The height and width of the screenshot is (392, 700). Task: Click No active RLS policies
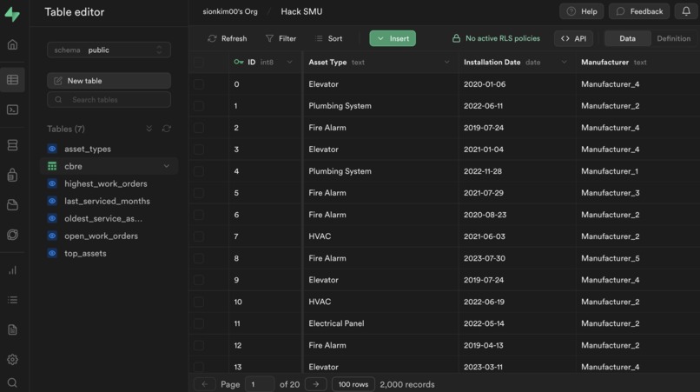(x=496, y=38)
